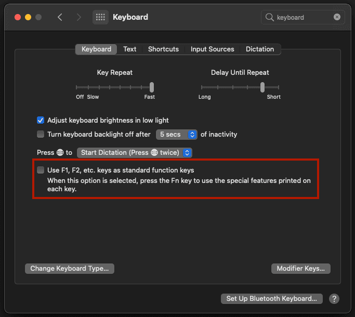Click the Long label under Delay Until Repeat

coord(204,97)
